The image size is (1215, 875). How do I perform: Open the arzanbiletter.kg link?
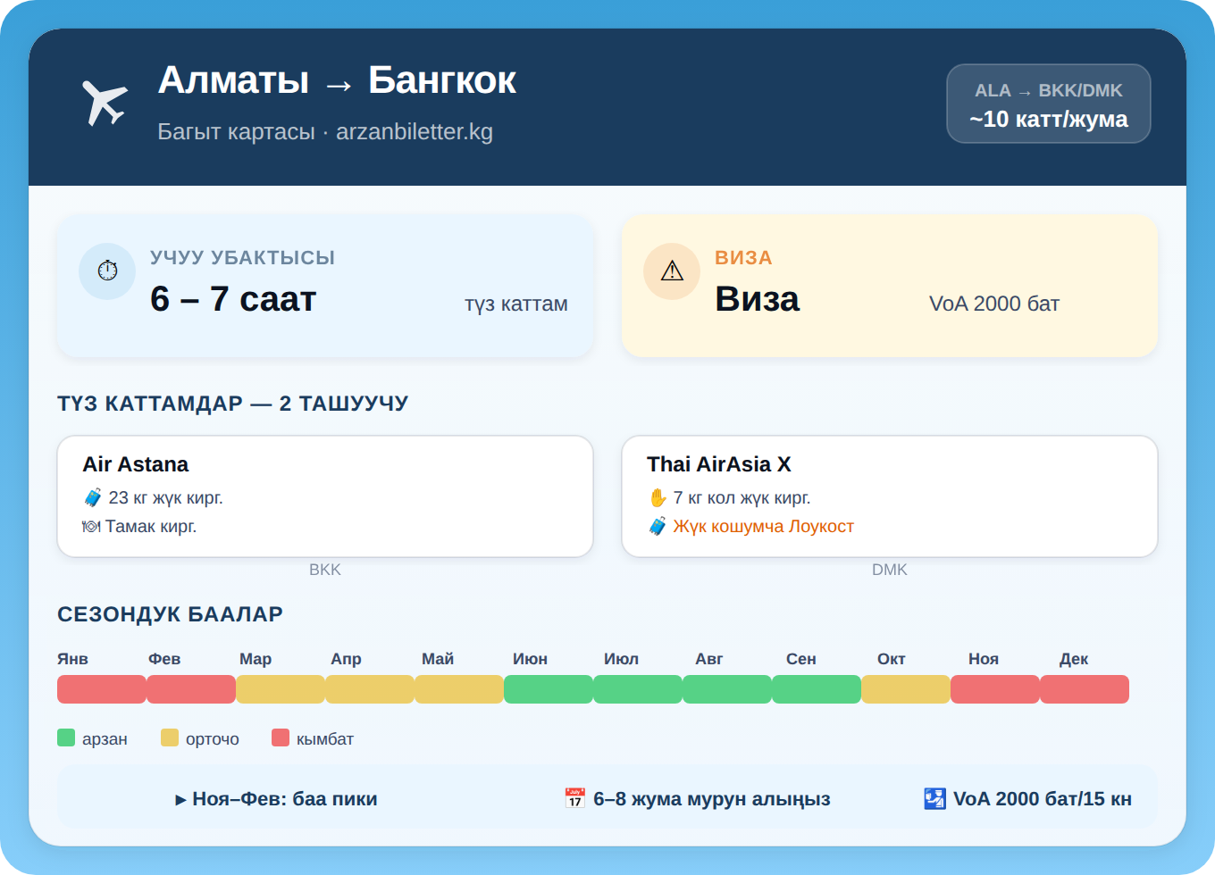coord(415,131)
